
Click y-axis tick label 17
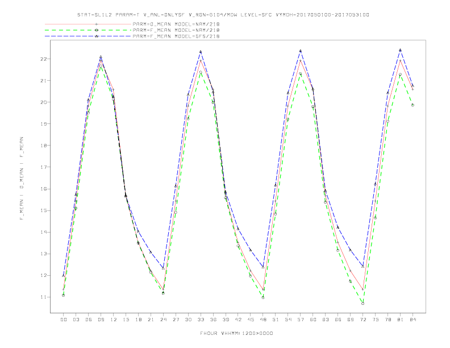[44, 167]
